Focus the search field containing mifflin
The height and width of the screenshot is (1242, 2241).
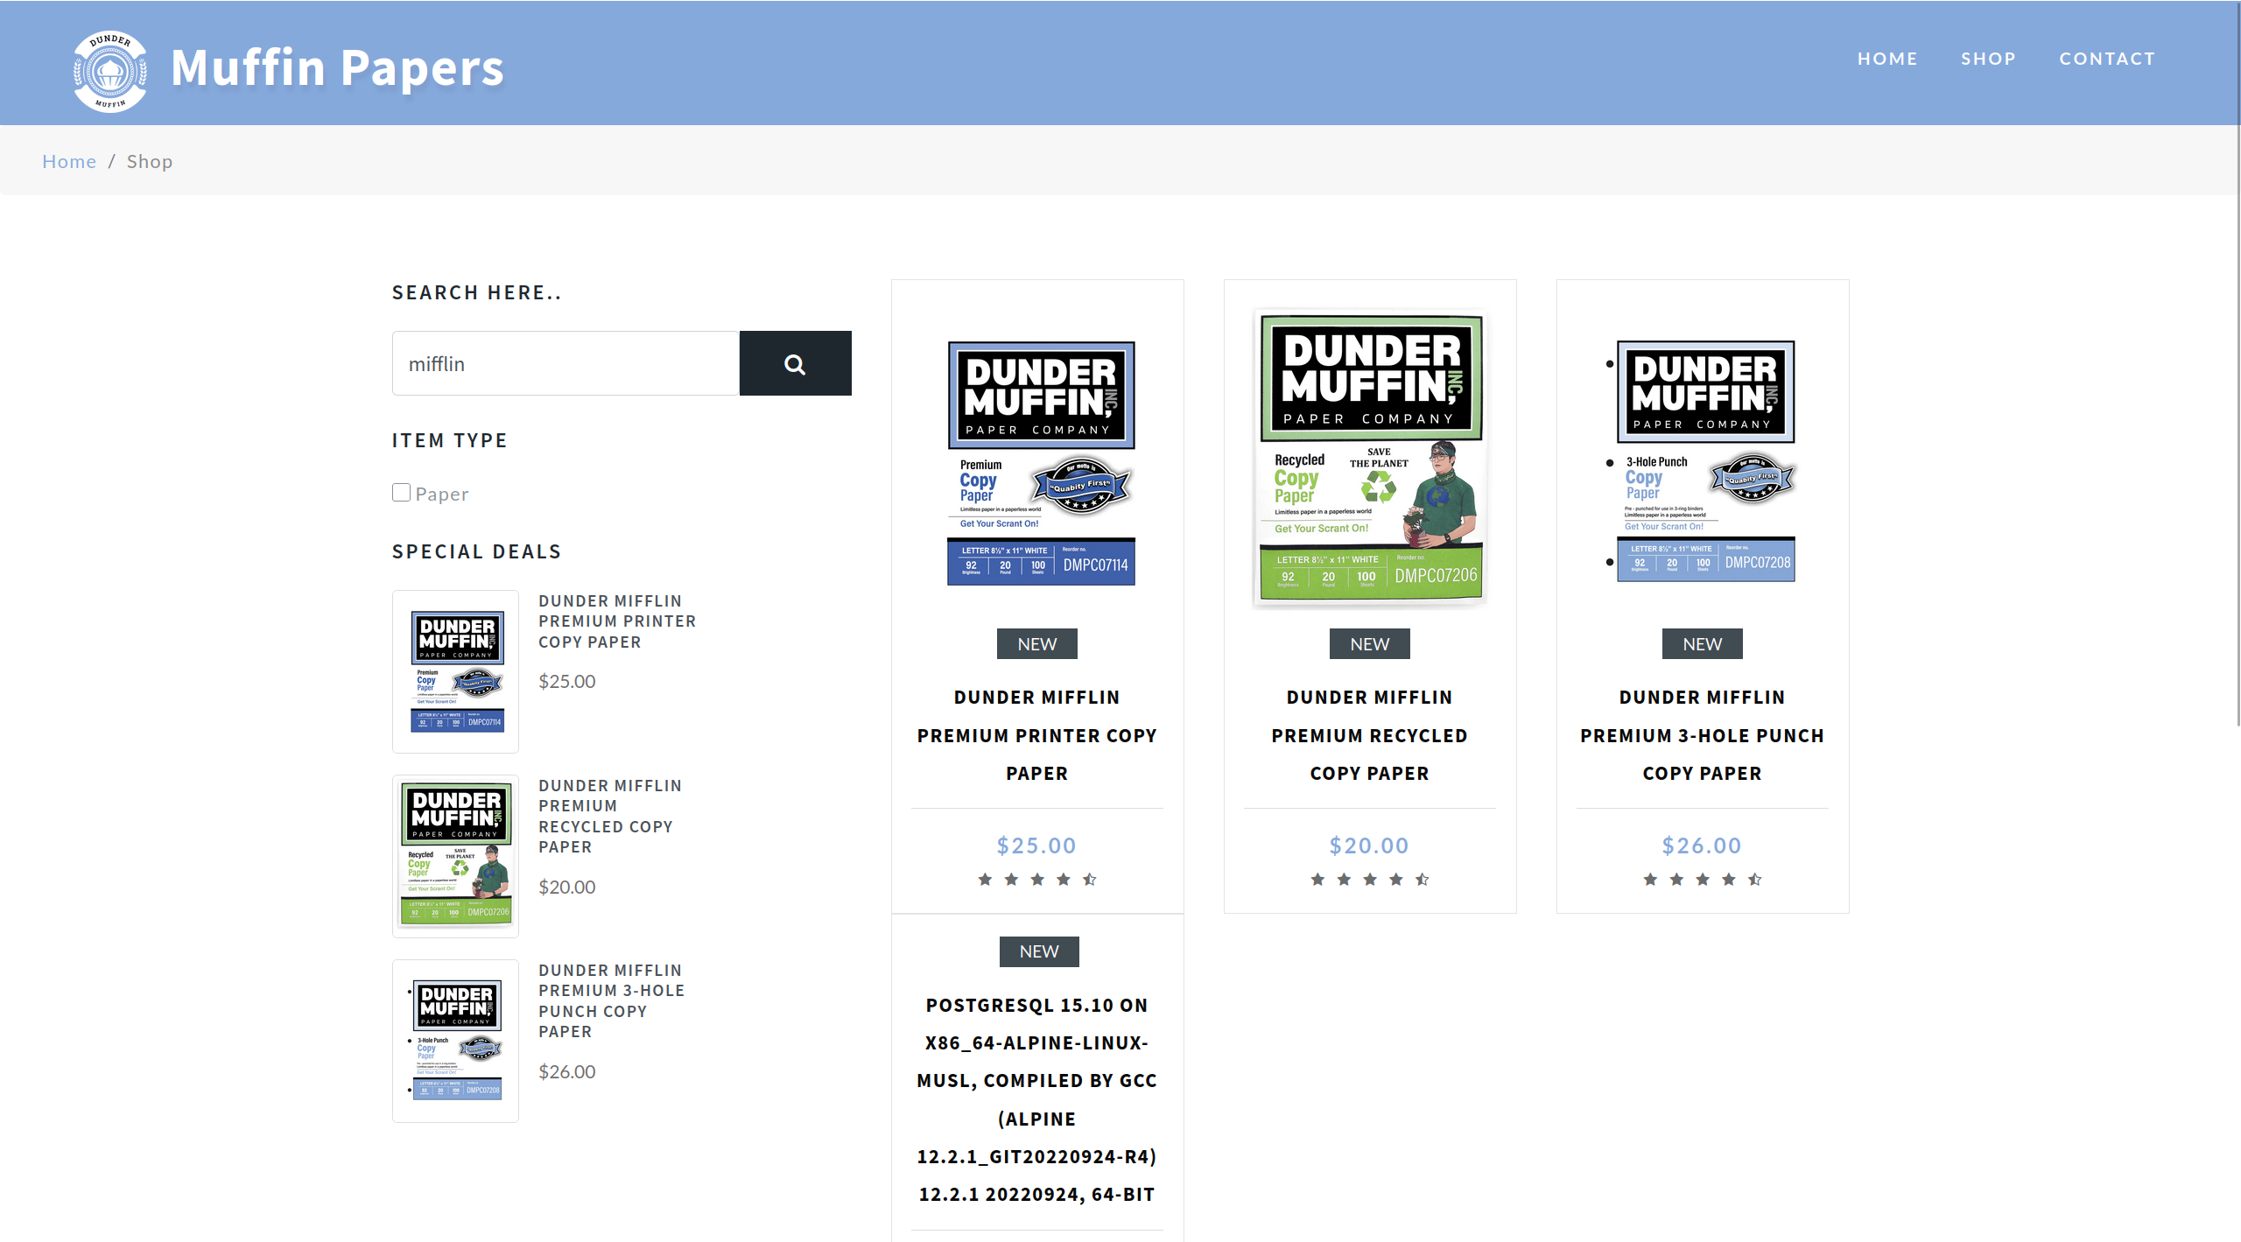coord(566,363)
